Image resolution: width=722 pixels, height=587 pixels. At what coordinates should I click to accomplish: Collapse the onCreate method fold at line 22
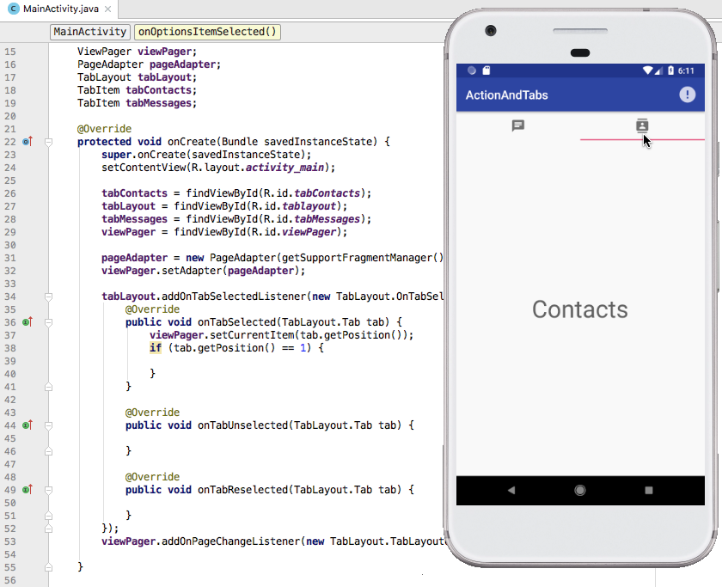tap(48, 142)
